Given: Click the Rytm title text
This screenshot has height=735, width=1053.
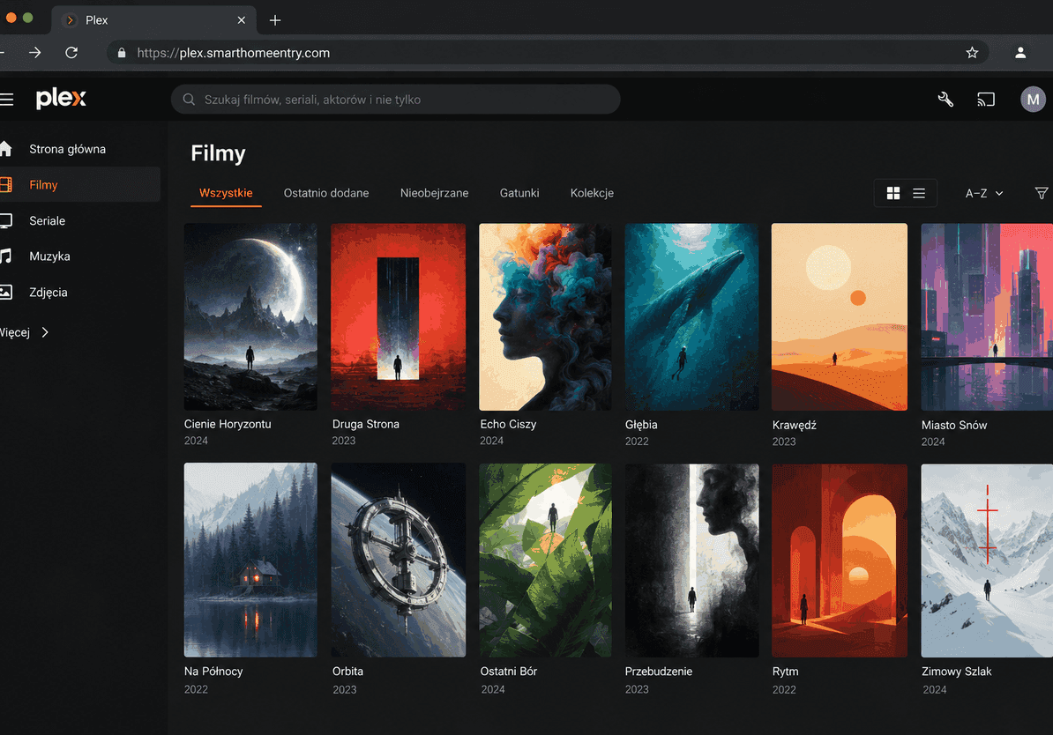Looking at the screenshot, I should coord(786,672).
